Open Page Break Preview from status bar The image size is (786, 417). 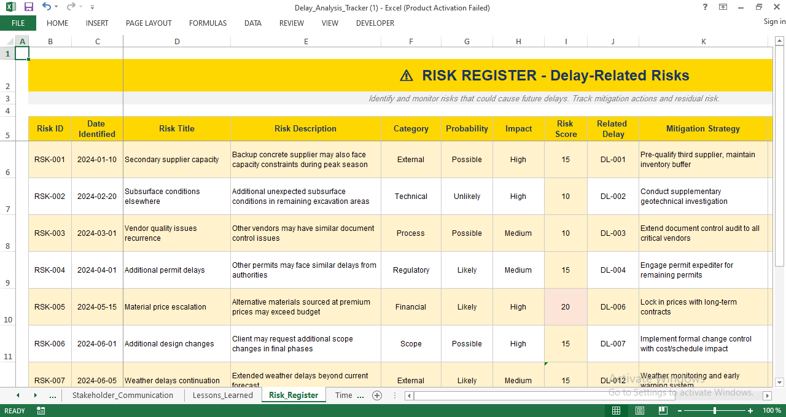663,410
